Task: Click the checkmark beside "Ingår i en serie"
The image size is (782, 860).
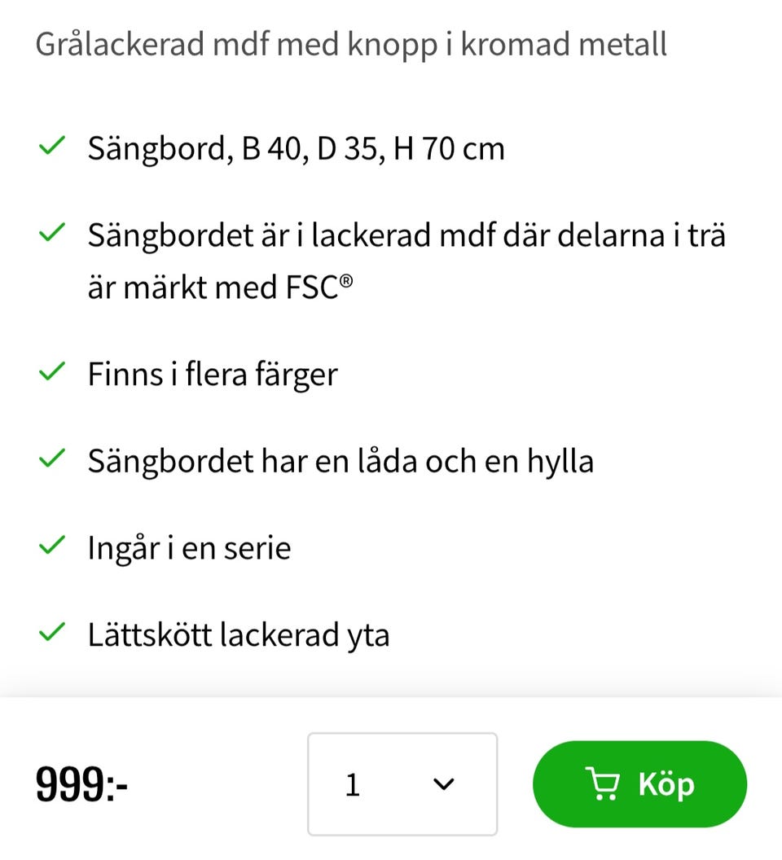Action: (x=52, y=546)
